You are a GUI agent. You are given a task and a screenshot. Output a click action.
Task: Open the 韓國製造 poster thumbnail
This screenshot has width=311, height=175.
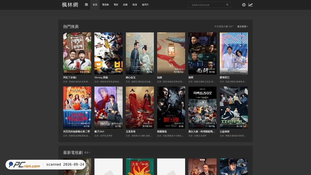pos(171,107)
